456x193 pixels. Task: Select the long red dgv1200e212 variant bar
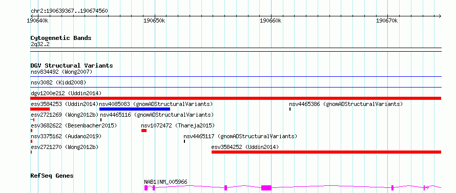coord(236,98)
